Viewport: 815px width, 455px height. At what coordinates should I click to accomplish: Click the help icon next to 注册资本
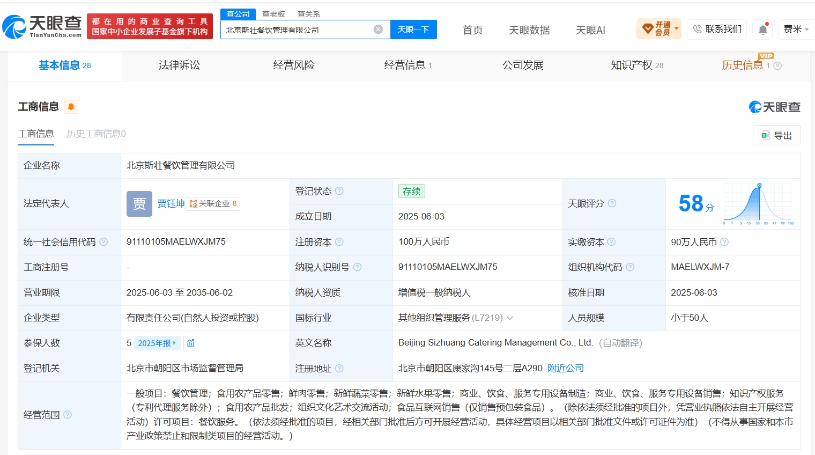[x=339, y=242]
